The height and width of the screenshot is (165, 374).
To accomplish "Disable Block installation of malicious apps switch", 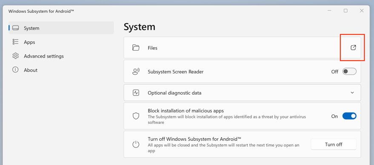I will 349,116.
